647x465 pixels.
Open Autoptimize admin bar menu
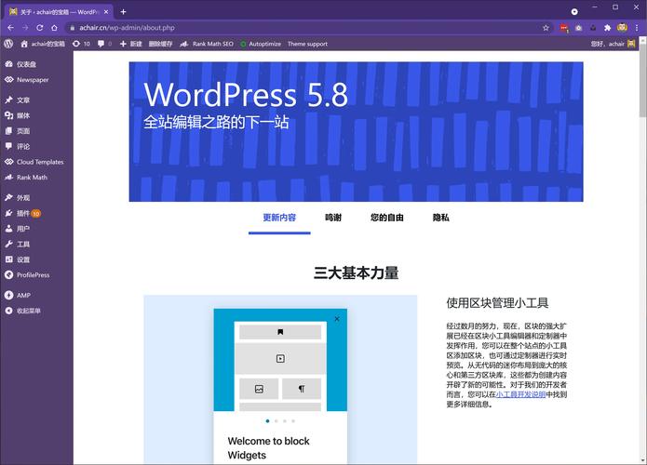point(261,44)
